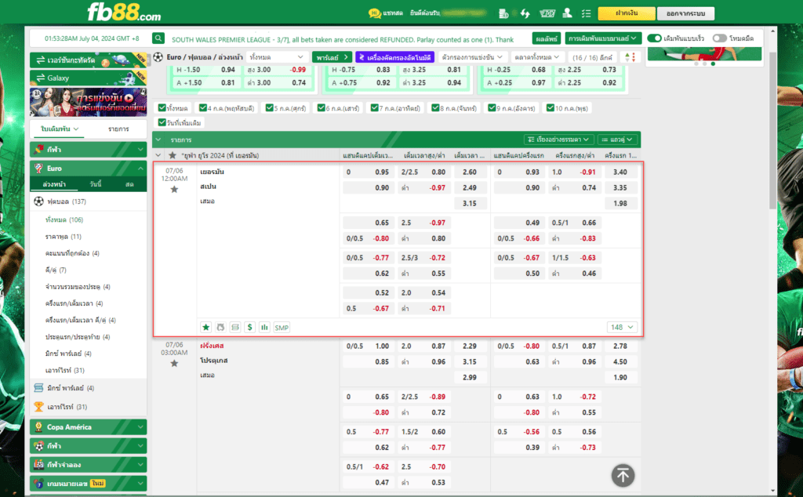
Task: Expand the กีฬาจำลอง sidebar section
Action: click(140, 465)
